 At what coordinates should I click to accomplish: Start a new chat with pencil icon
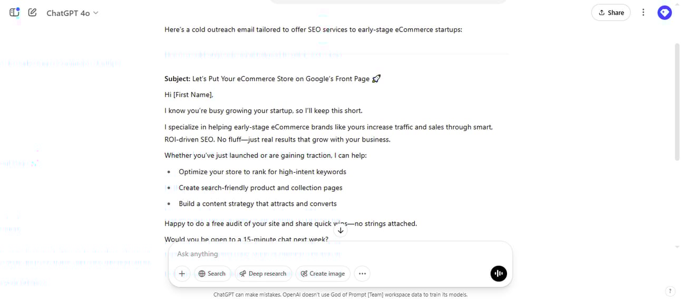pos(33,12)
